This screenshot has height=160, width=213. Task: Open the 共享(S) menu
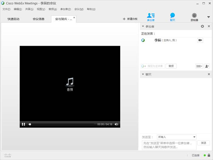(x=29, y=9)
